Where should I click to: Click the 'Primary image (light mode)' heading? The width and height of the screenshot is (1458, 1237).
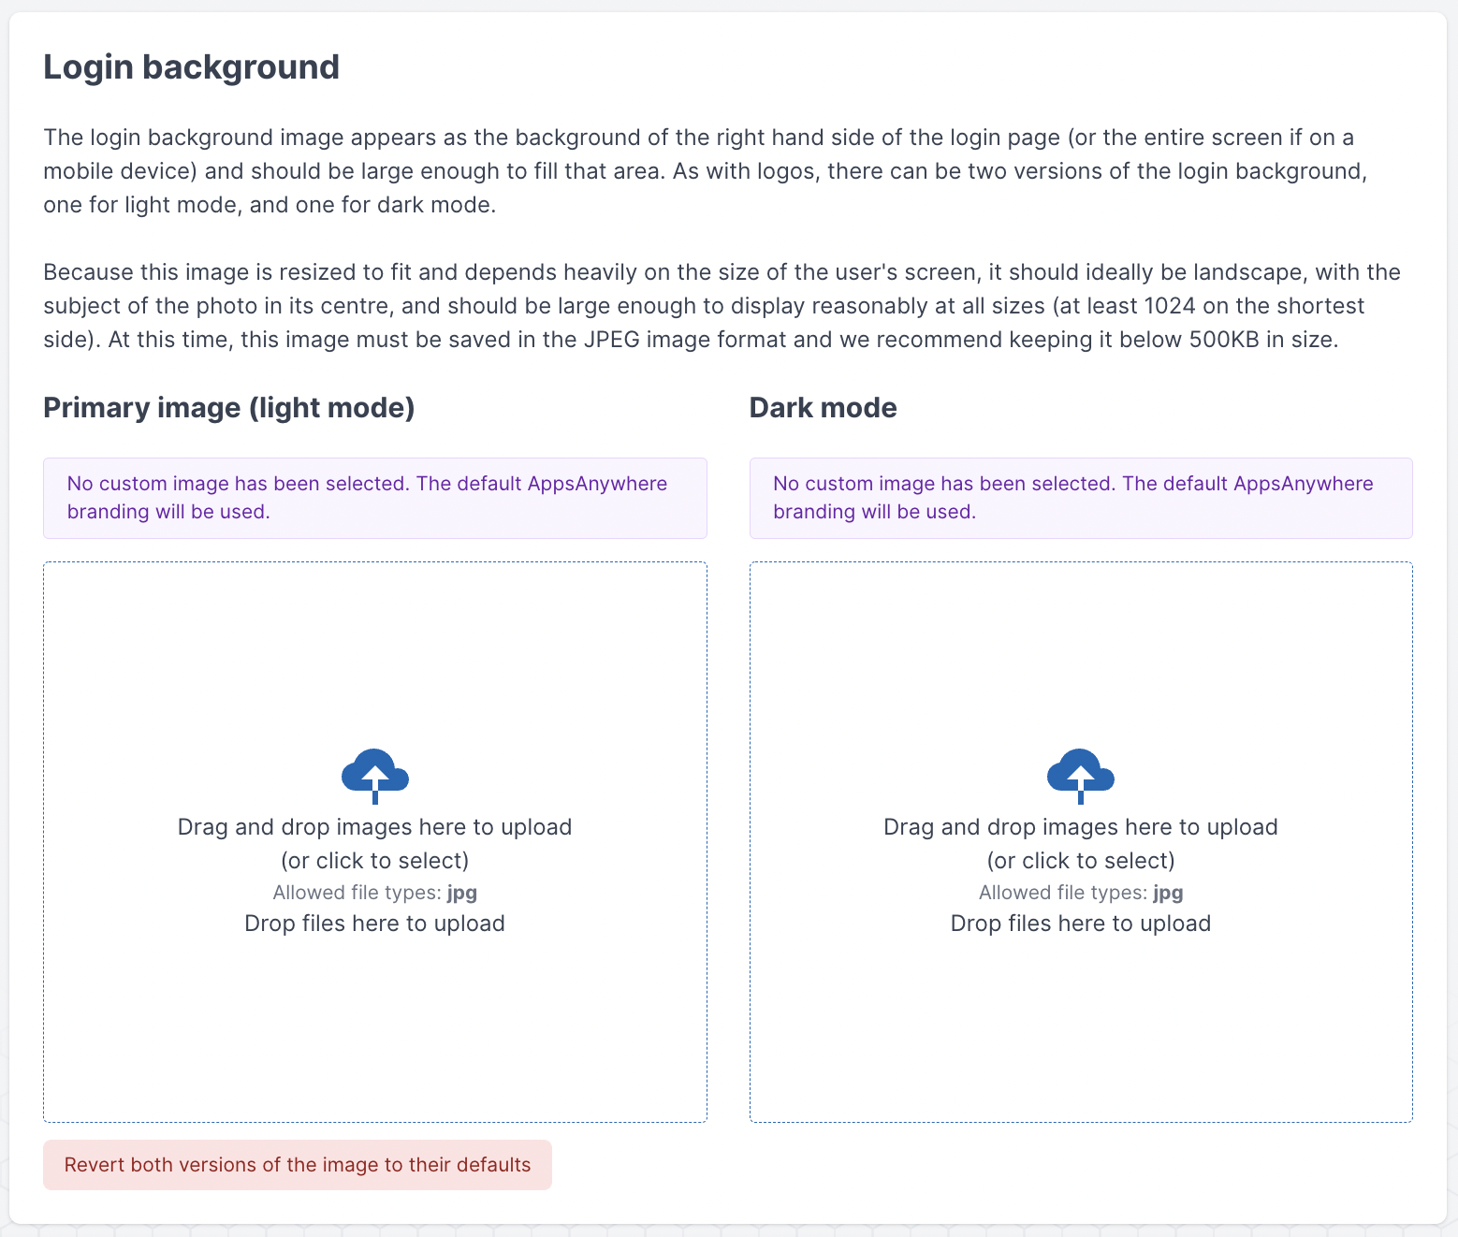coord(229,408)
